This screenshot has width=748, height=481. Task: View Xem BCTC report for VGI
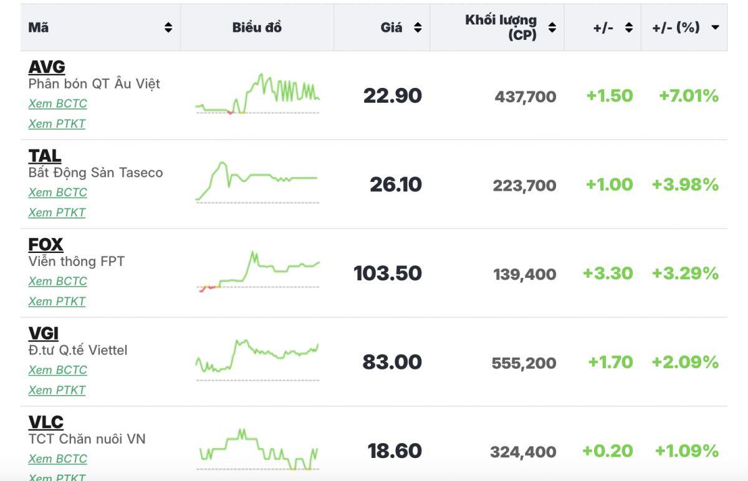[x=57, y=370]
